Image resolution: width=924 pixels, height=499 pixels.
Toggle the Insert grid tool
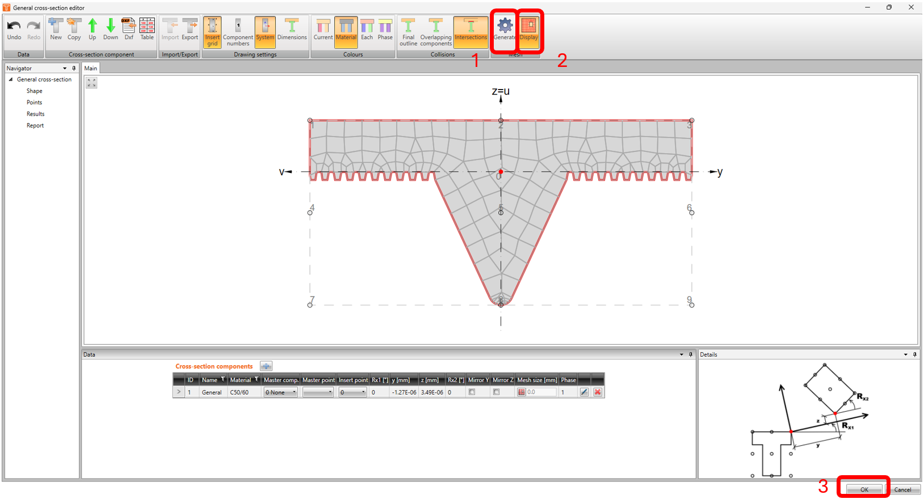click(x=212, y=31)
